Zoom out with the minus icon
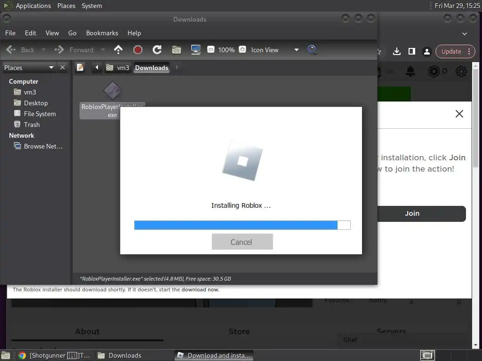The width and height of the screenshot is (482, 361). coord(211,49)
